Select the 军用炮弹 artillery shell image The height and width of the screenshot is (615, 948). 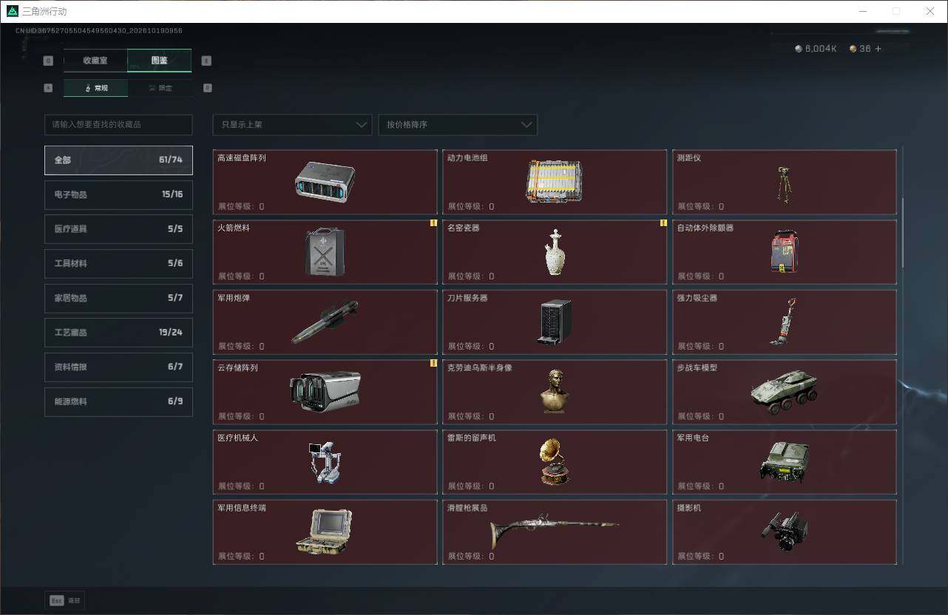[325, 322]
